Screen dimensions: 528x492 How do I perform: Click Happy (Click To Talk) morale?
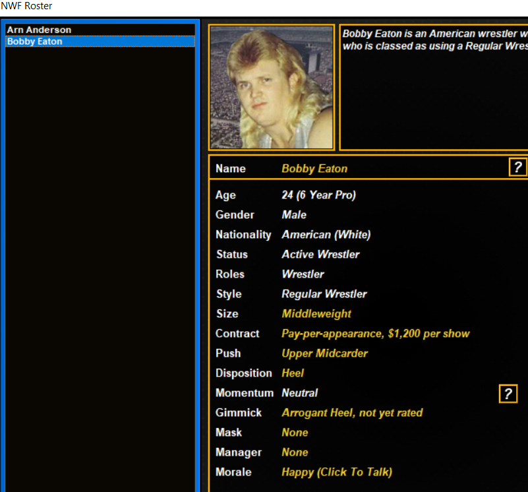(336, 472)
